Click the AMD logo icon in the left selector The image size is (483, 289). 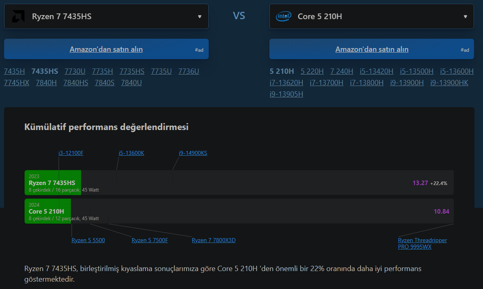(18, 16)
